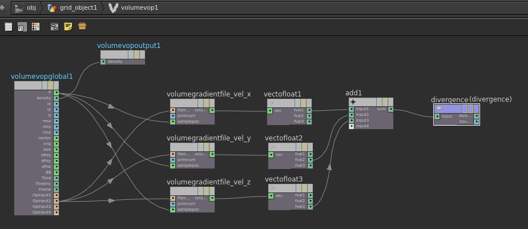Click the grid_object1 geometry icon in path
528x229 pixels.
click(x=52, y=8)
